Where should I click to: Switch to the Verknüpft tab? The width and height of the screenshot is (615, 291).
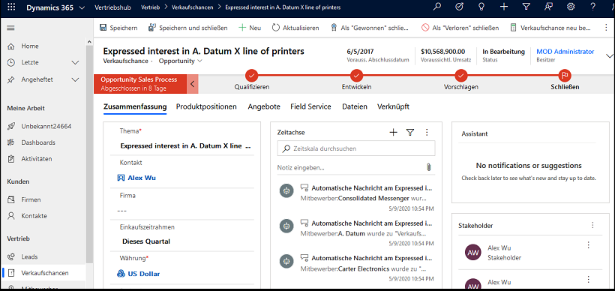tap(393, 106)
